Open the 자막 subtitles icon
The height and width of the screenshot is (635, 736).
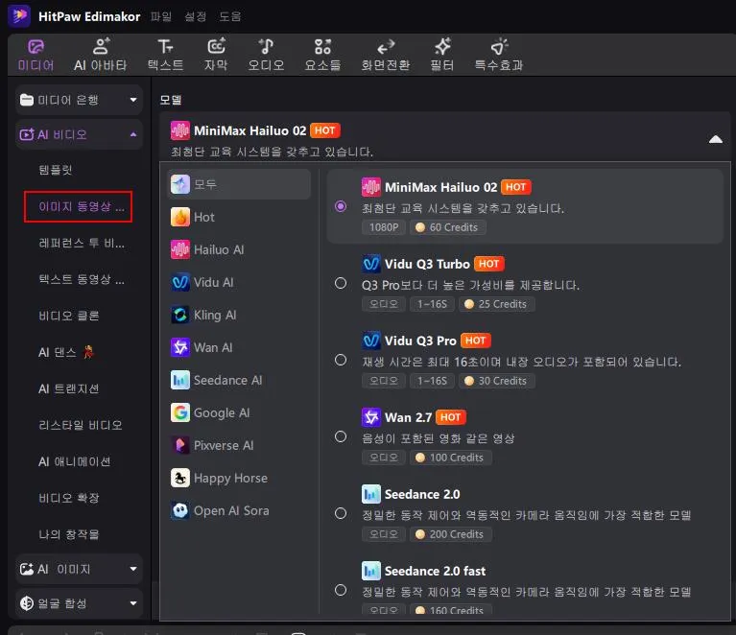216,46
